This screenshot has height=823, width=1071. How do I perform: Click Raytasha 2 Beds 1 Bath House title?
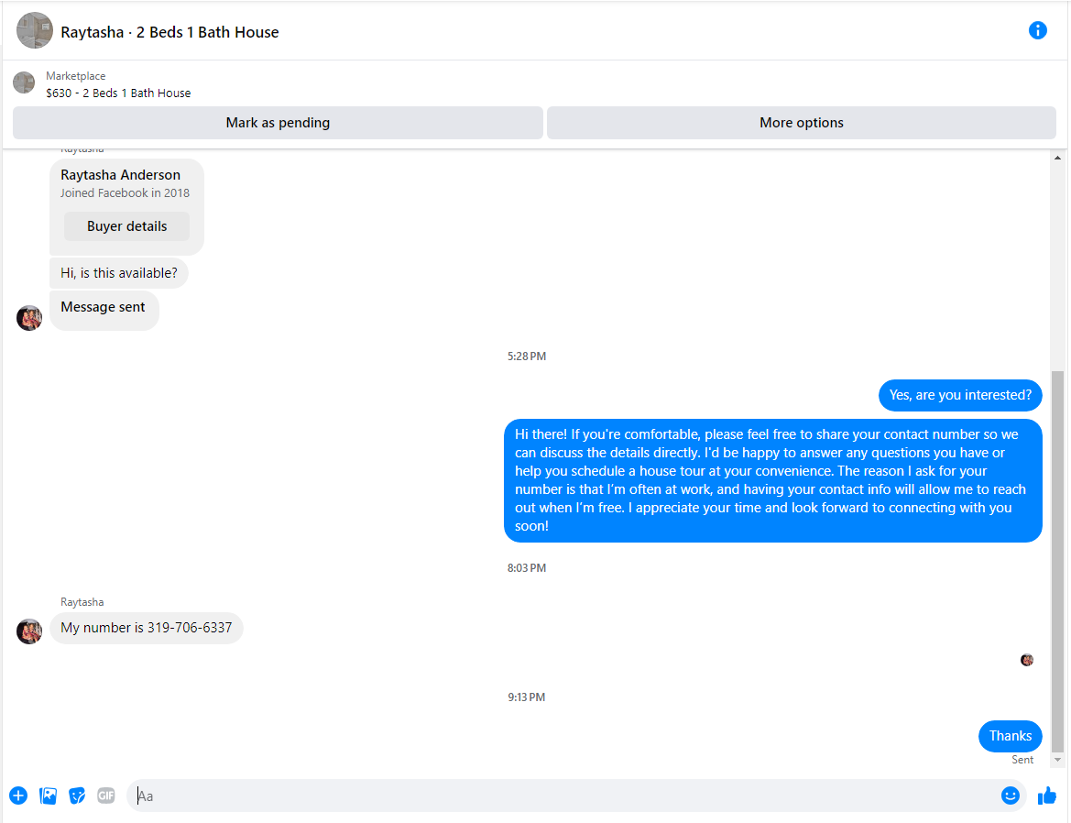[x=169, y=32]
